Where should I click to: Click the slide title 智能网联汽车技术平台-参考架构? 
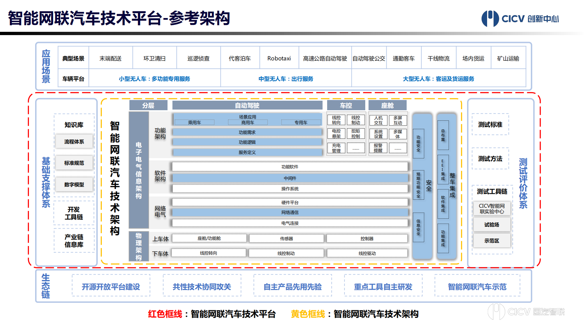(119, 18)
